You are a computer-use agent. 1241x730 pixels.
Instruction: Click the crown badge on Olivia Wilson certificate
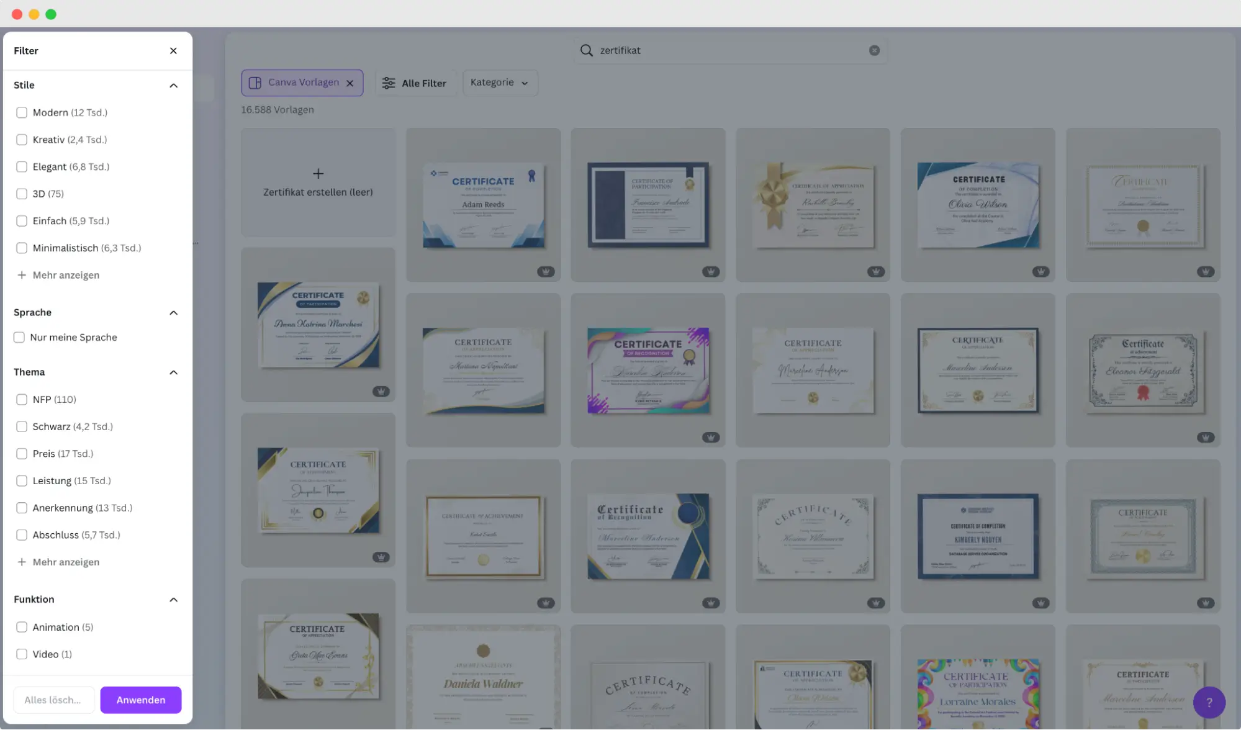(1040, 271)
